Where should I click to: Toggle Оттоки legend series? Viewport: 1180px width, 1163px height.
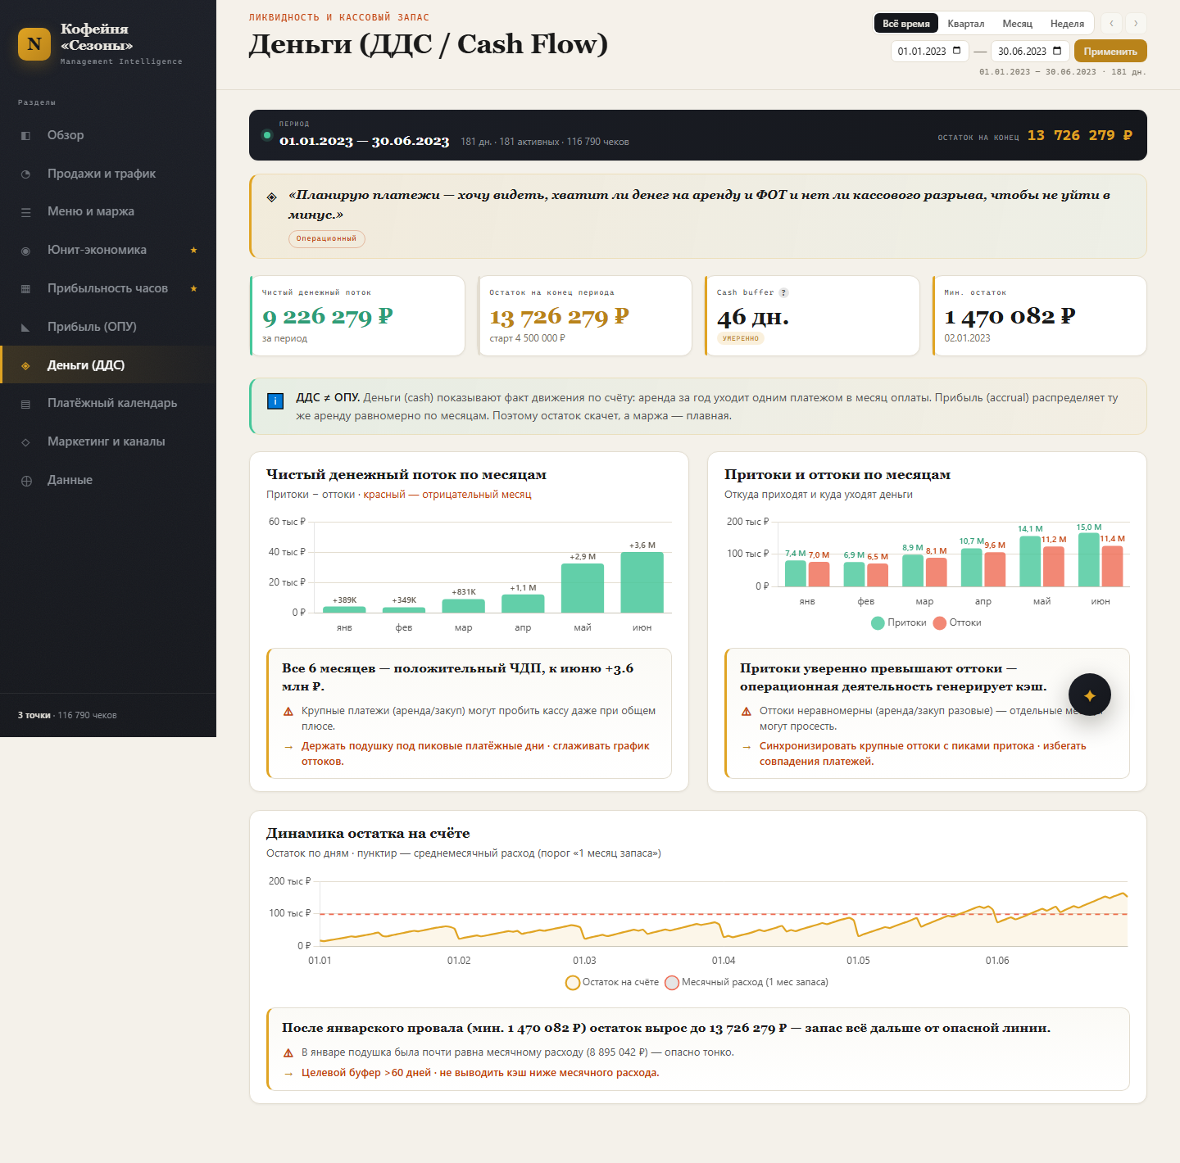[957, 623]
